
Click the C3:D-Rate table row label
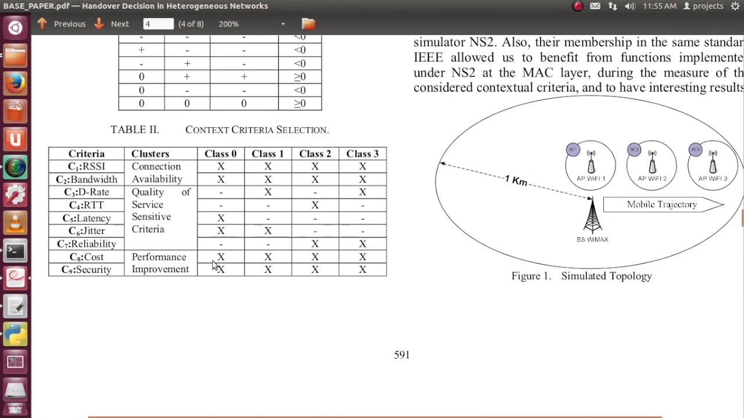coord(87,192)
